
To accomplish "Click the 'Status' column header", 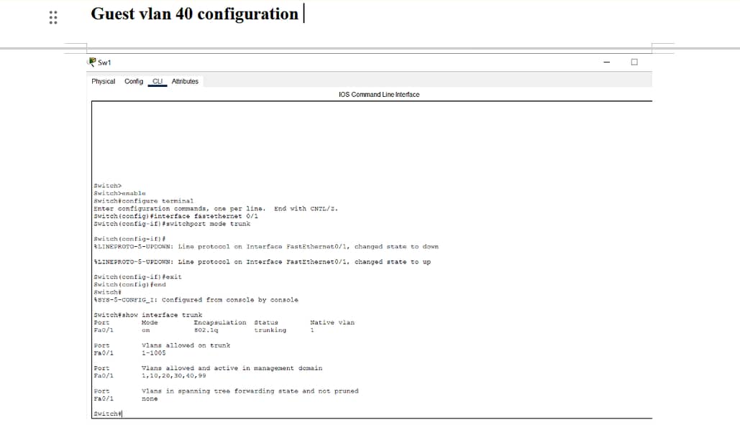I will 266,322.
